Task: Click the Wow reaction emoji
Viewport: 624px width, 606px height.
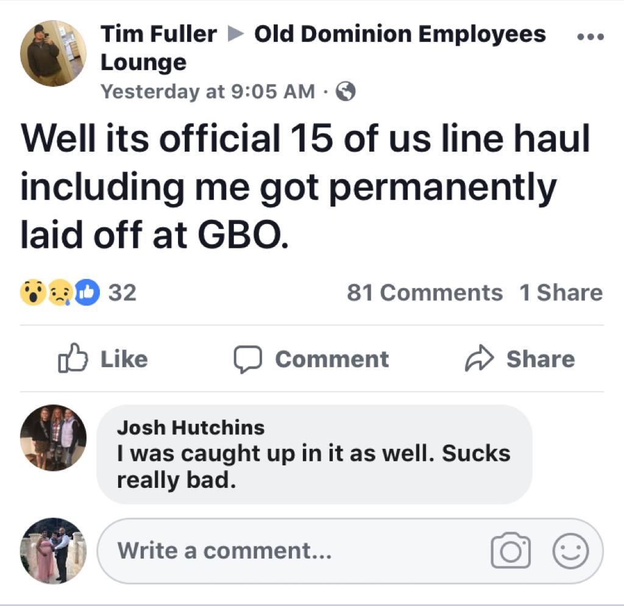Action: click(32, 293)
